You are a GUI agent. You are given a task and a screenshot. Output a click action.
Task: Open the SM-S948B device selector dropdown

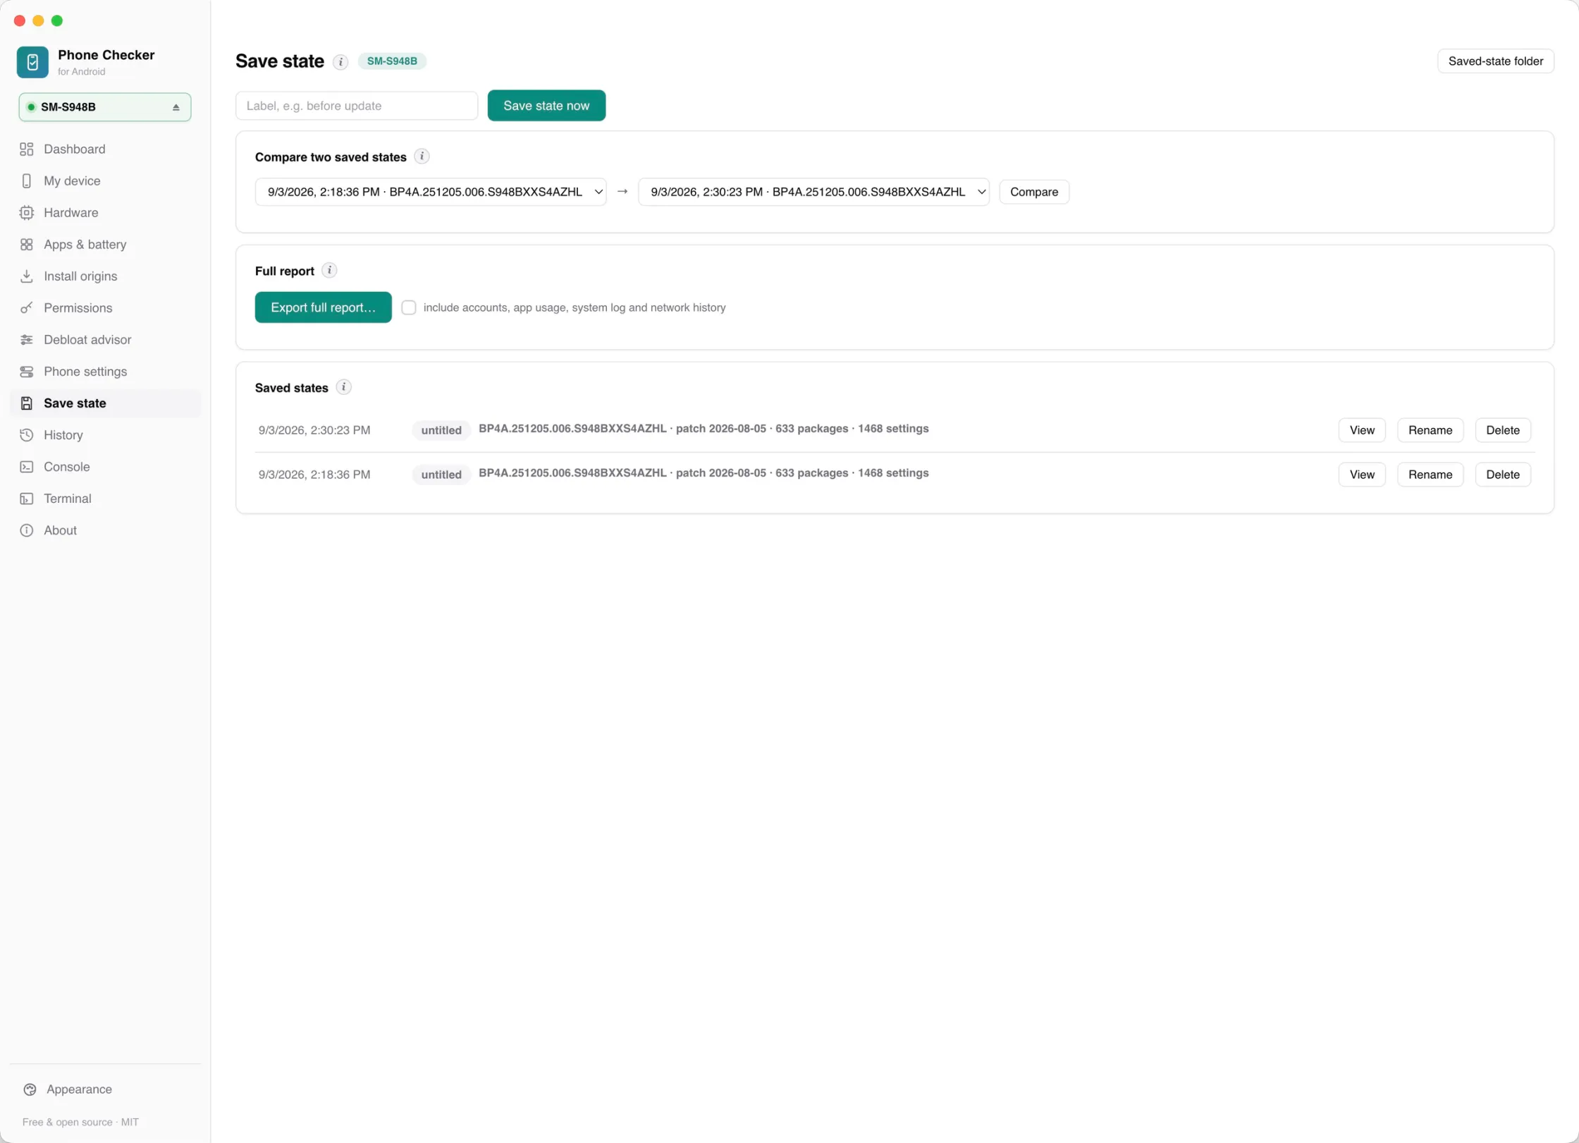point(105,107)
